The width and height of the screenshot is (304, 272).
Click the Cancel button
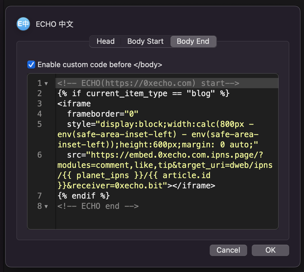(x=228, y=250)
